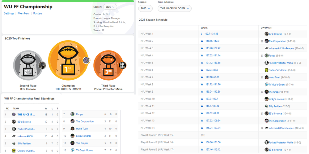The height and width of the screenshot is (154, 309).
Task: Open Week 6 opponent Outlaw's Oddities
Action: [x=278, y=70]
